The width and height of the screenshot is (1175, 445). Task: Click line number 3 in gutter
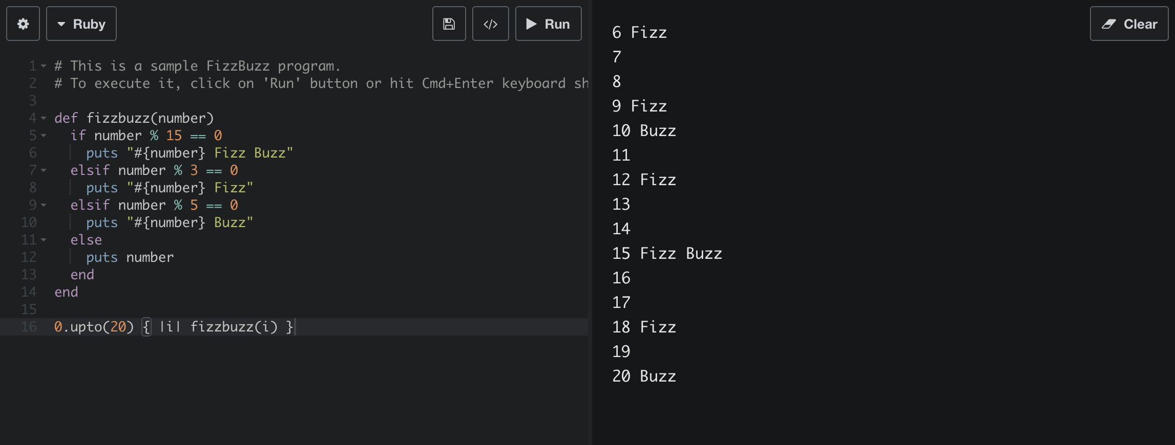point(33,101)
